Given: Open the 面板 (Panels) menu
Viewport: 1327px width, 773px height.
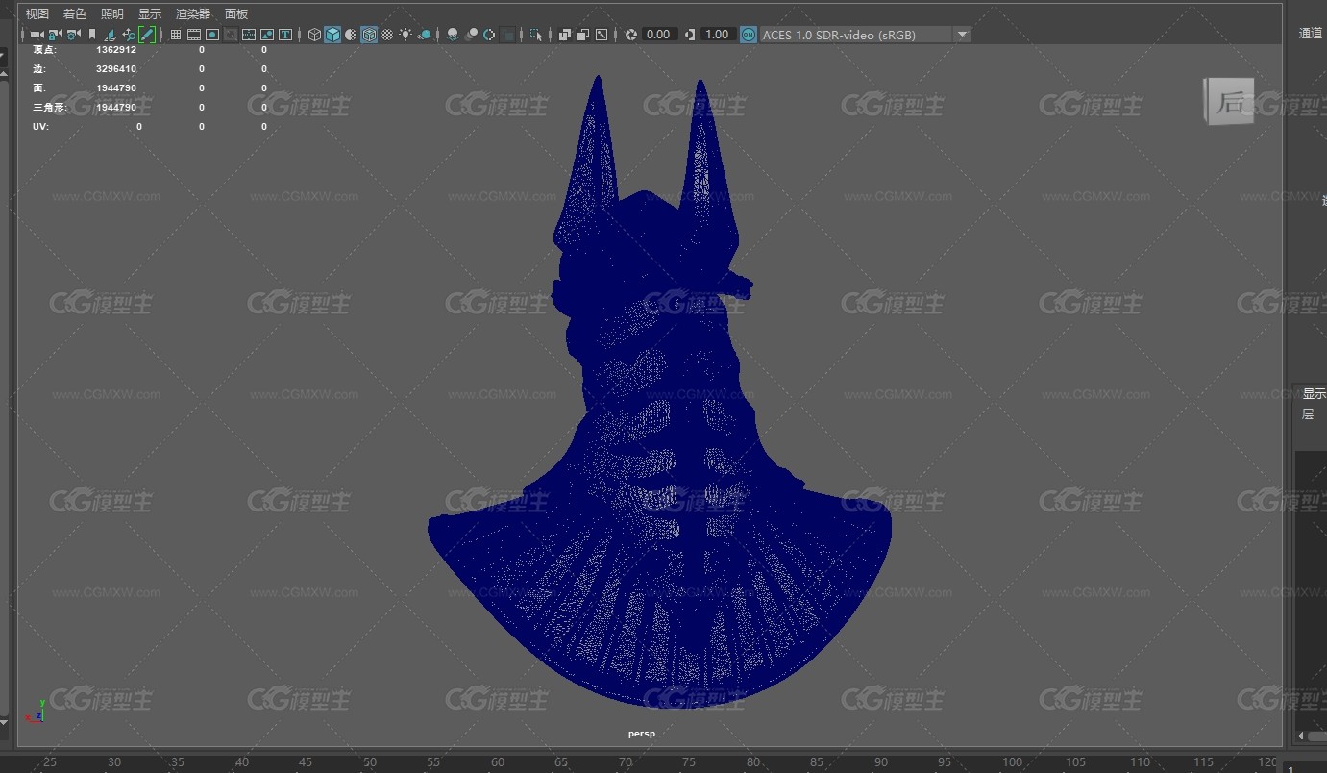Looking at the screenshot, I should [235, 13].
